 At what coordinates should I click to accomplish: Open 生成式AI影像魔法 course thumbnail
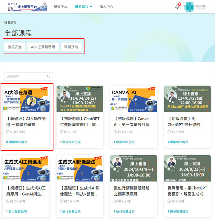click(80, 168)
